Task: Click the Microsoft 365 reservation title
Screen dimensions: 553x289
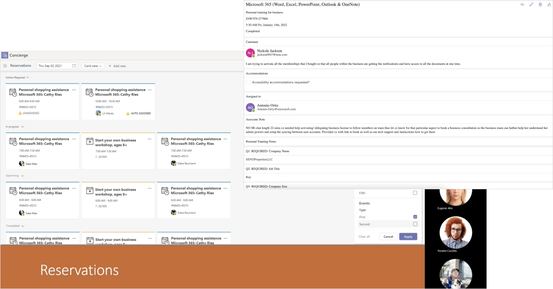Action: (x=302, y=4)
